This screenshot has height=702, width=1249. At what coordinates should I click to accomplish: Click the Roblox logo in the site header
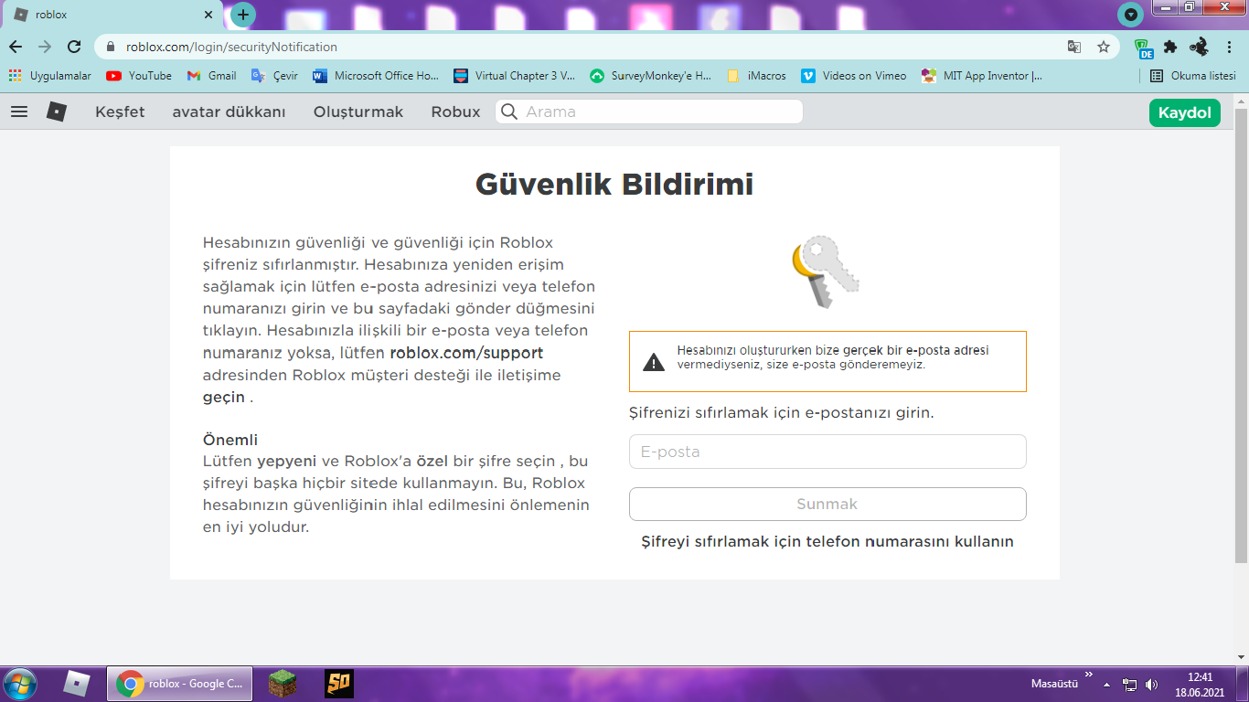pyautogui.click(x=57, y=112)
